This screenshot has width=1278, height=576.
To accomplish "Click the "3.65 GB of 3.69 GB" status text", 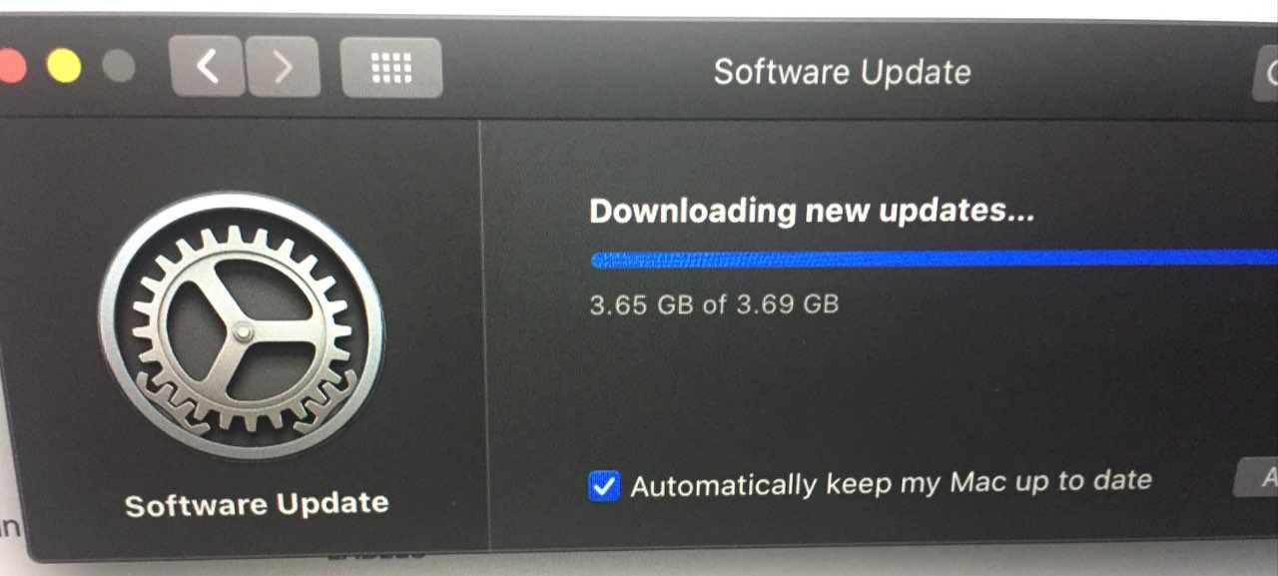I will (x=714, y=304).
